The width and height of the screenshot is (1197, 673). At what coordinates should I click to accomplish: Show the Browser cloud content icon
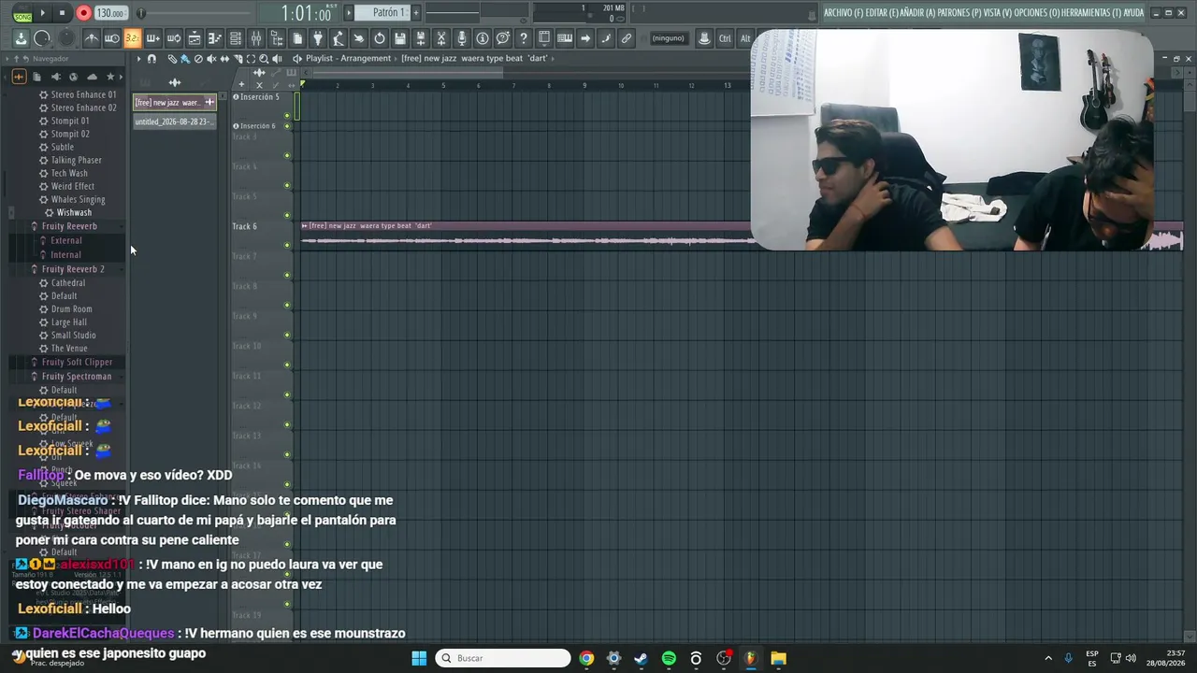point(92,77)
